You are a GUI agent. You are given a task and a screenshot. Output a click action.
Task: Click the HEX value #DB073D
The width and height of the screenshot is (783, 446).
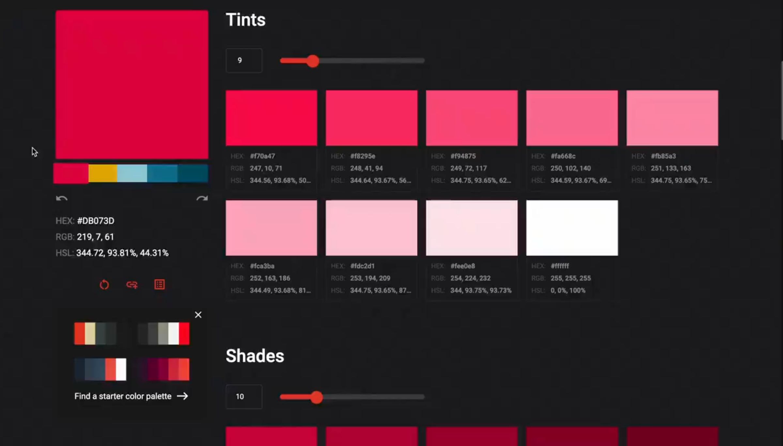(95, 221)
